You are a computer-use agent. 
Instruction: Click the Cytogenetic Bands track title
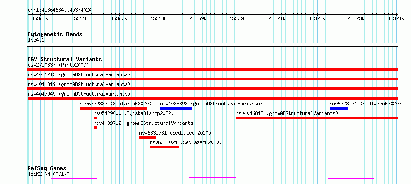[x=55, y=34]
